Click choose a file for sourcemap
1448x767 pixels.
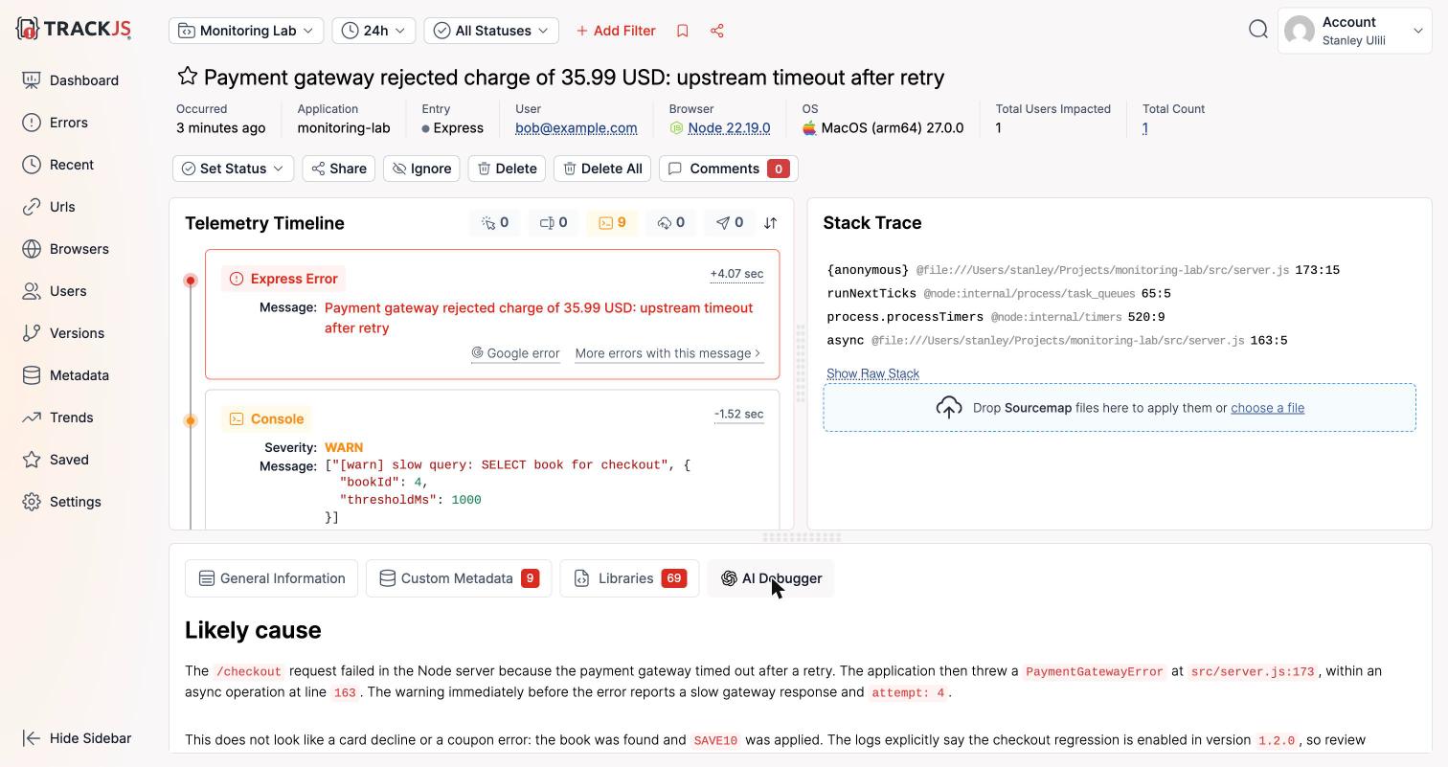tap(1267, 408)
